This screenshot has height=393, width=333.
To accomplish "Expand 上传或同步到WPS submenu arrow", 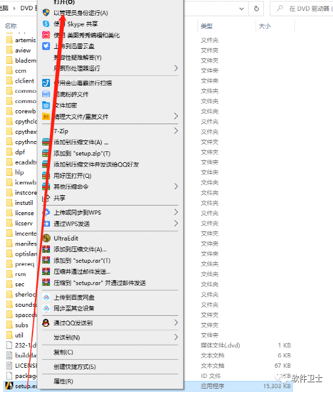I will point(176,212).
